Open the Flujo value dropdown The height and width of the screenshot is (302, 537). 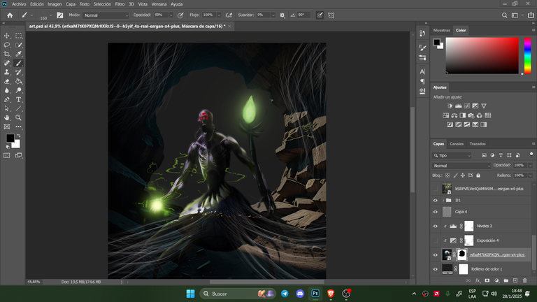pyautogui.click(x=219, y=15)
